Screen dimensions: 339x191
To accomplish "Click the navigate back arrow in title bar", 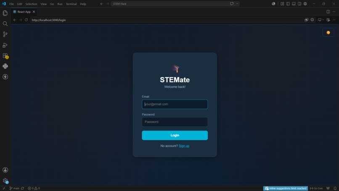I will click(x=102, y=4).
